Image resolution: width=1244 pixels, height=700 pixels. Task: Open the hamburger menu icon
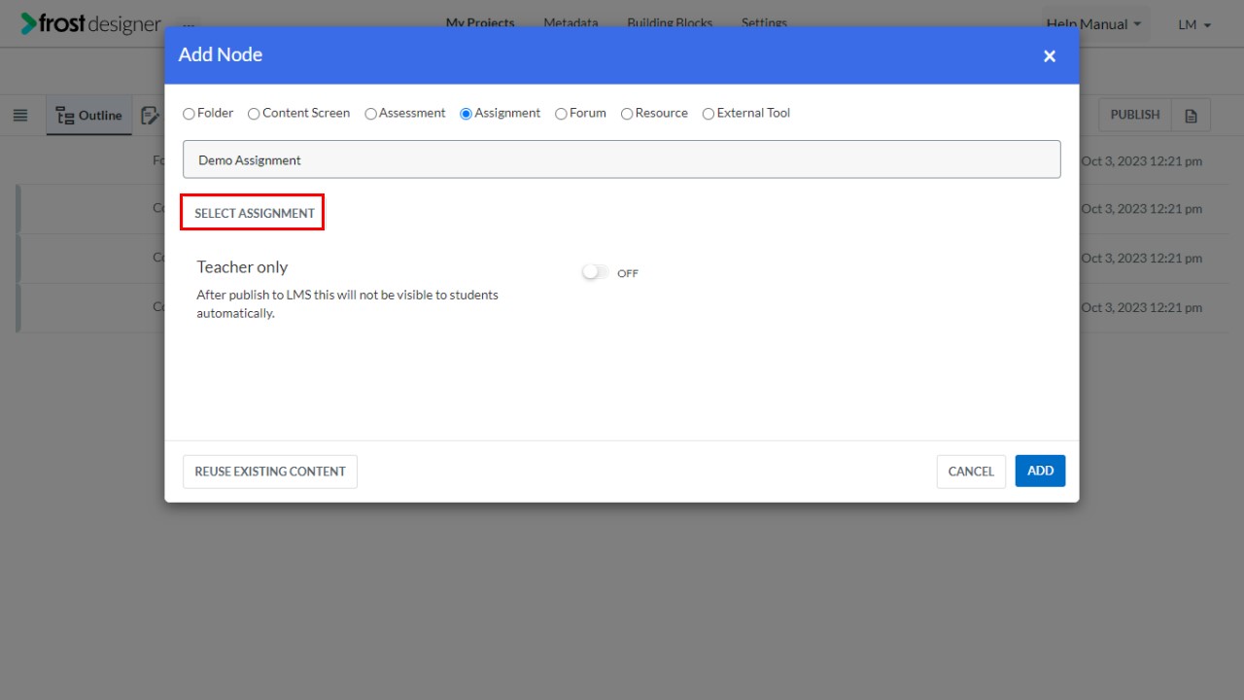click(x=20, y=115)
